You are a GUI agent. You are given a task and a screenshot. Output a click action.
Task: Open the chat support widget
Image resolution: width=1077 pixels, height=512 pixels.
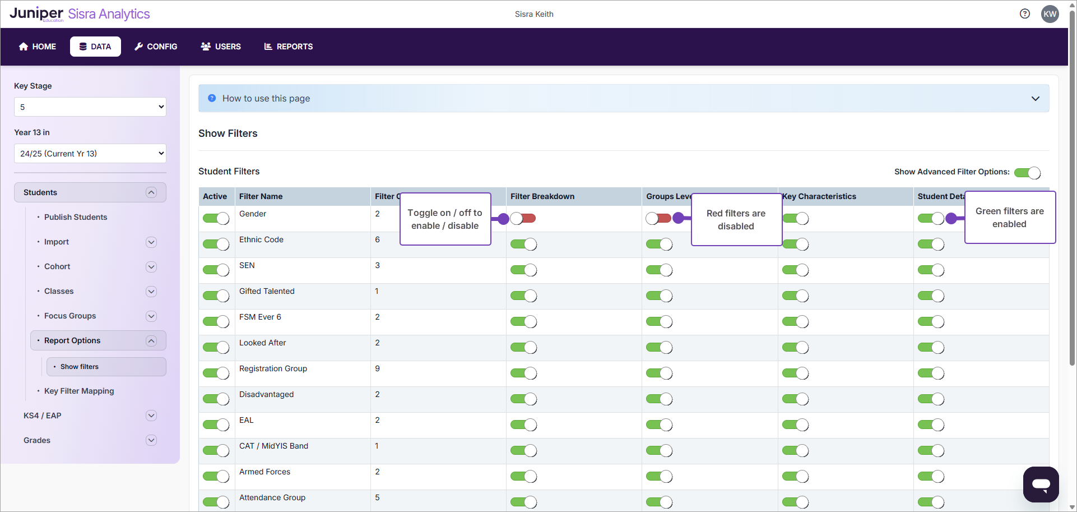pos(1041,484)
